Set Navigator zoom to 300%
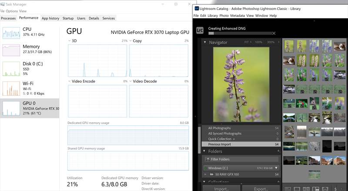The width and height of the screenshot is (348, 191). pyautogui.click(x=271, y=42)
